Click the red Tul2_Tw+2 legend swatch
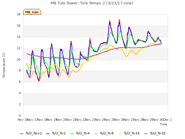Screen dimensions: 185x139 (21, 134)
